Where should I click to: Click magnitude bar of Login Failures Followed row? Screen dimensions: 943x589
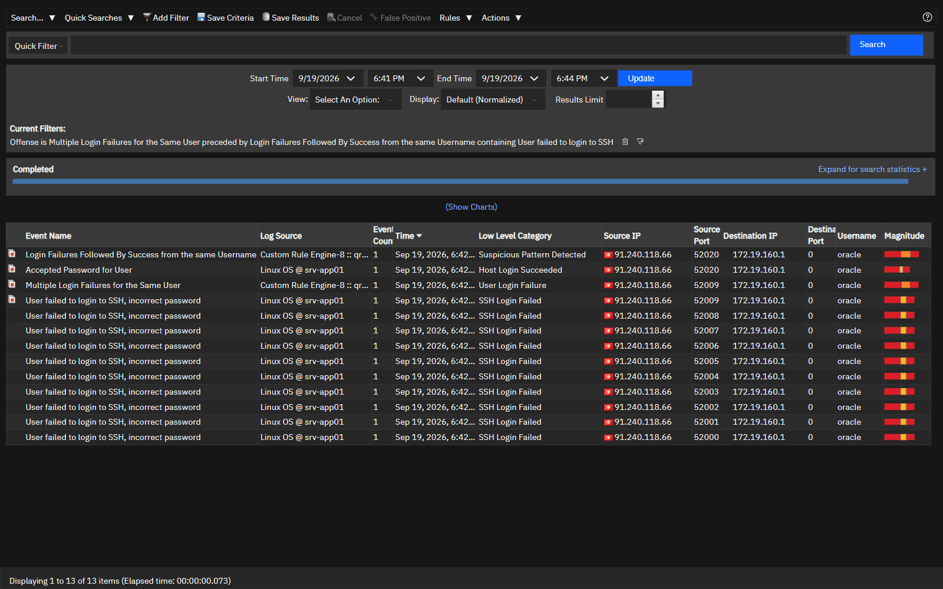tap(901, 254)
